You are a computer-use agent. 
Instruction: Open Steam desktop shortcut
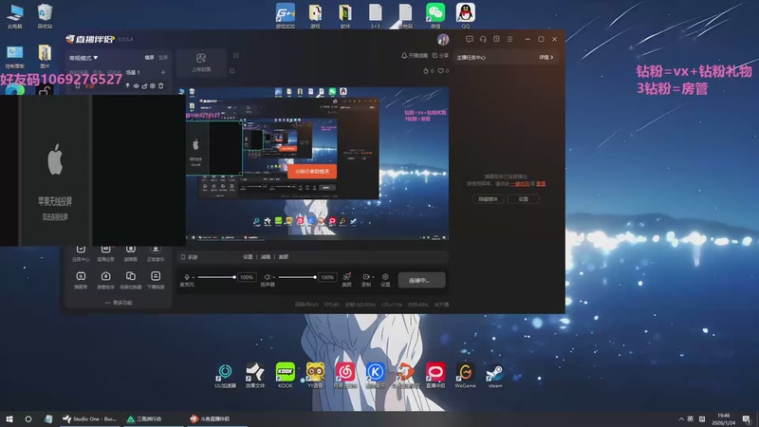pos(495,376)
